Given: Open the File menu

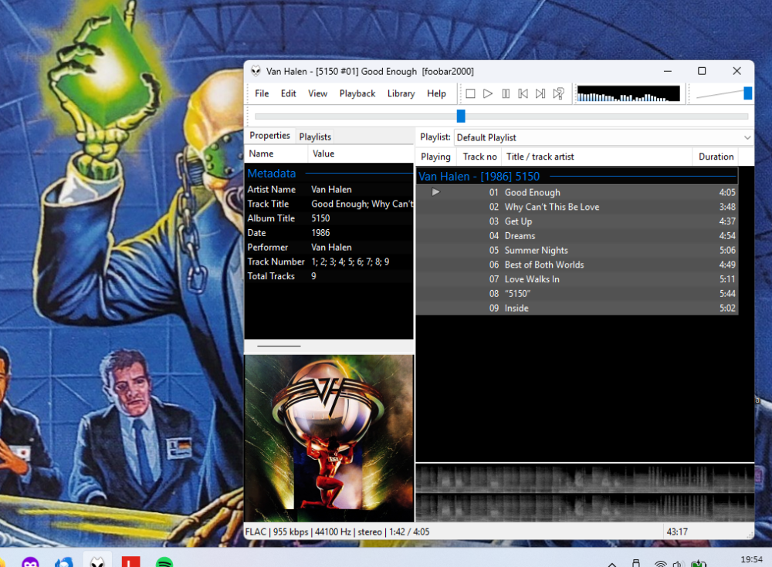Looking at the screenshot, I should (262, 93).
